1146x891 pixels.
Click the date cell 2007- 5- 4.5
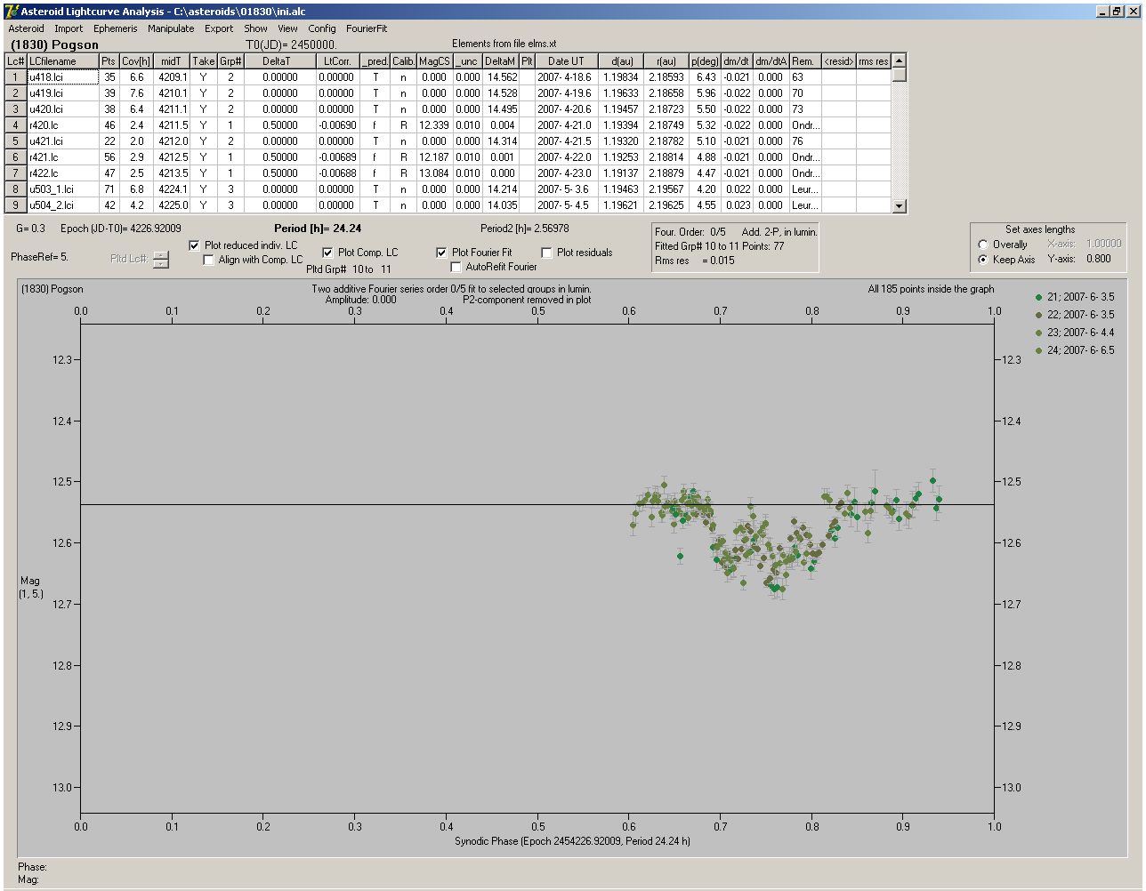pos(566,205)
